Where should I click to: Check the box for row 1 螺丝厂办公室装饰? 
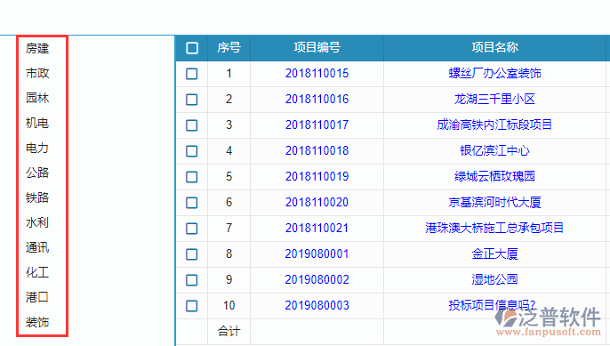click(x=192, y=74)
